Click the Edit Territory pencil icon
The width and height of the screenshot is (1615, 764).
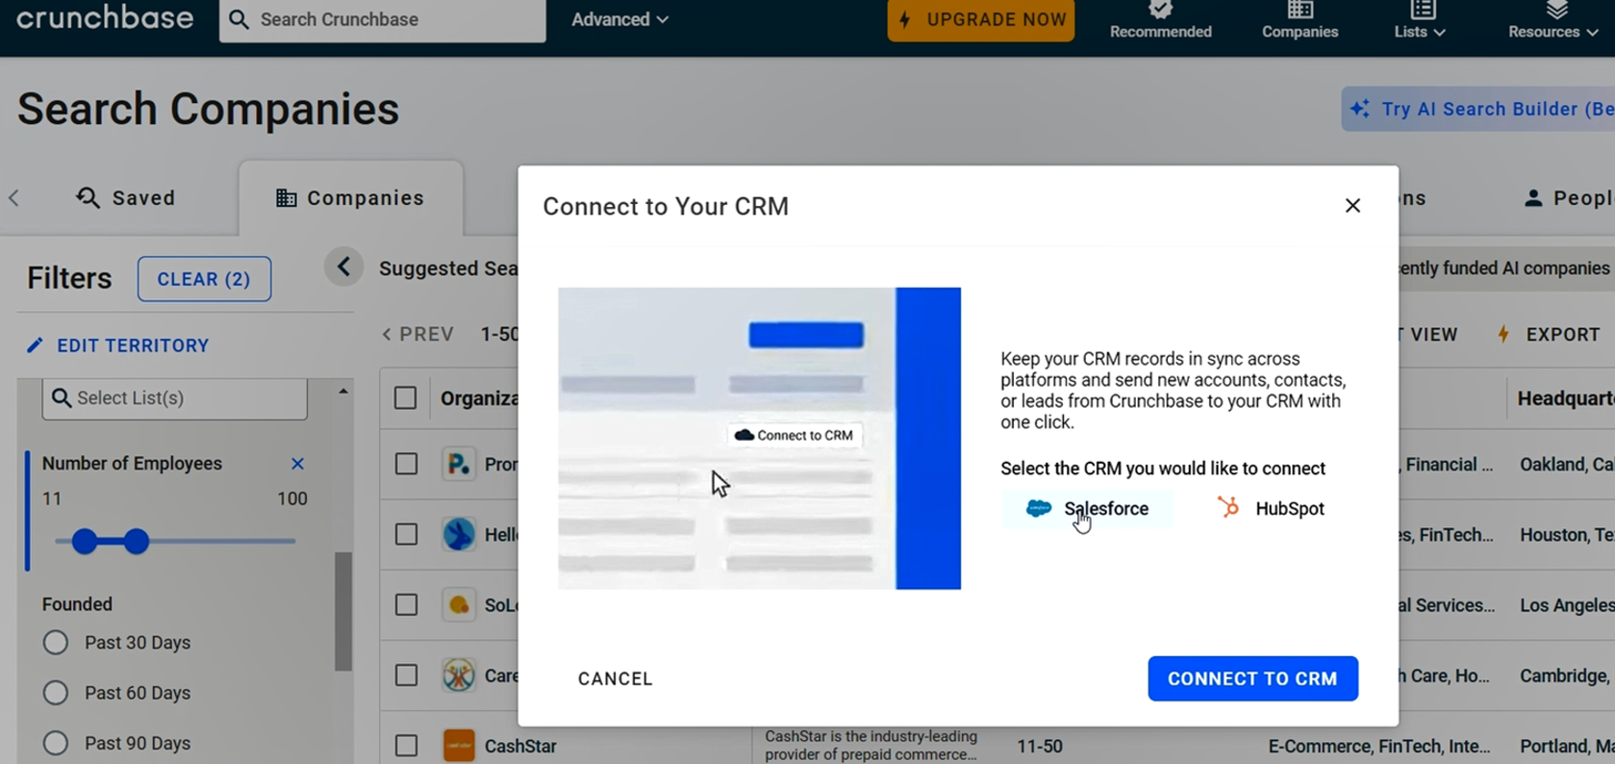35,344
